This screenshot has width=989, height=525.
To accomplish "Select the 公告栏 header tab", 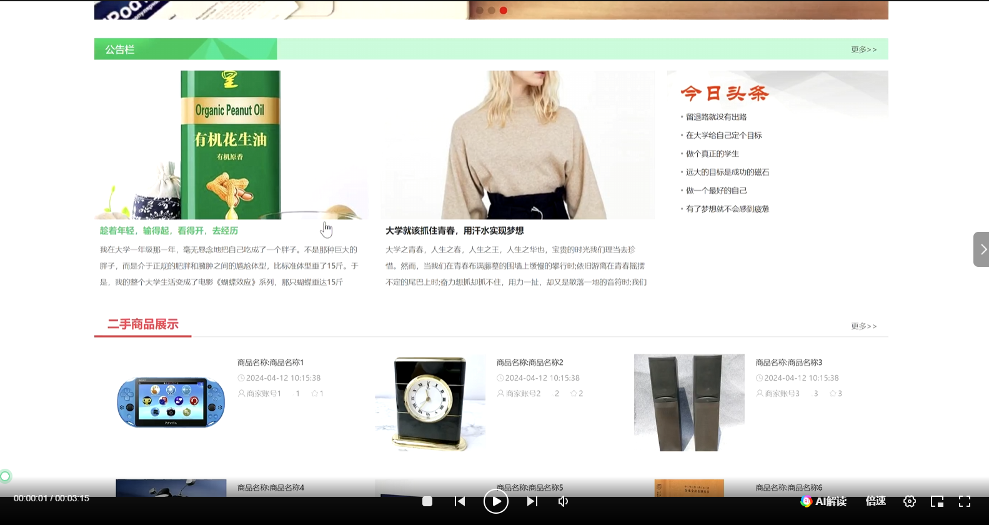I will (186, 49).
